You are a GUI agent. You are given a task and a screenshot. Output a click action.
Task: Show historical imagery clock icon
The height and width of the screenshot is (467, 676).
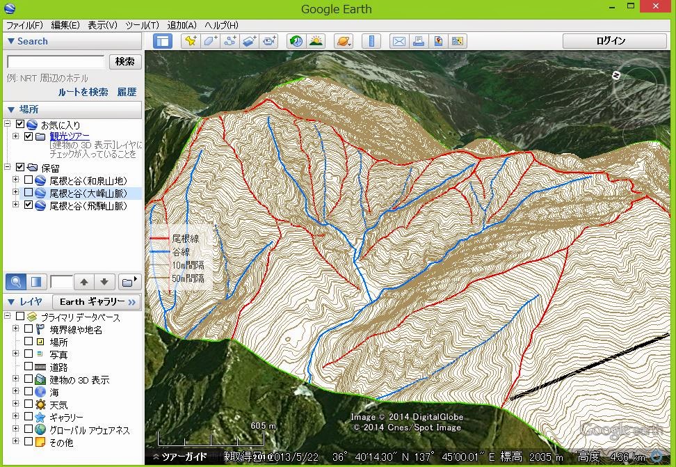click(x=296, y=41)
